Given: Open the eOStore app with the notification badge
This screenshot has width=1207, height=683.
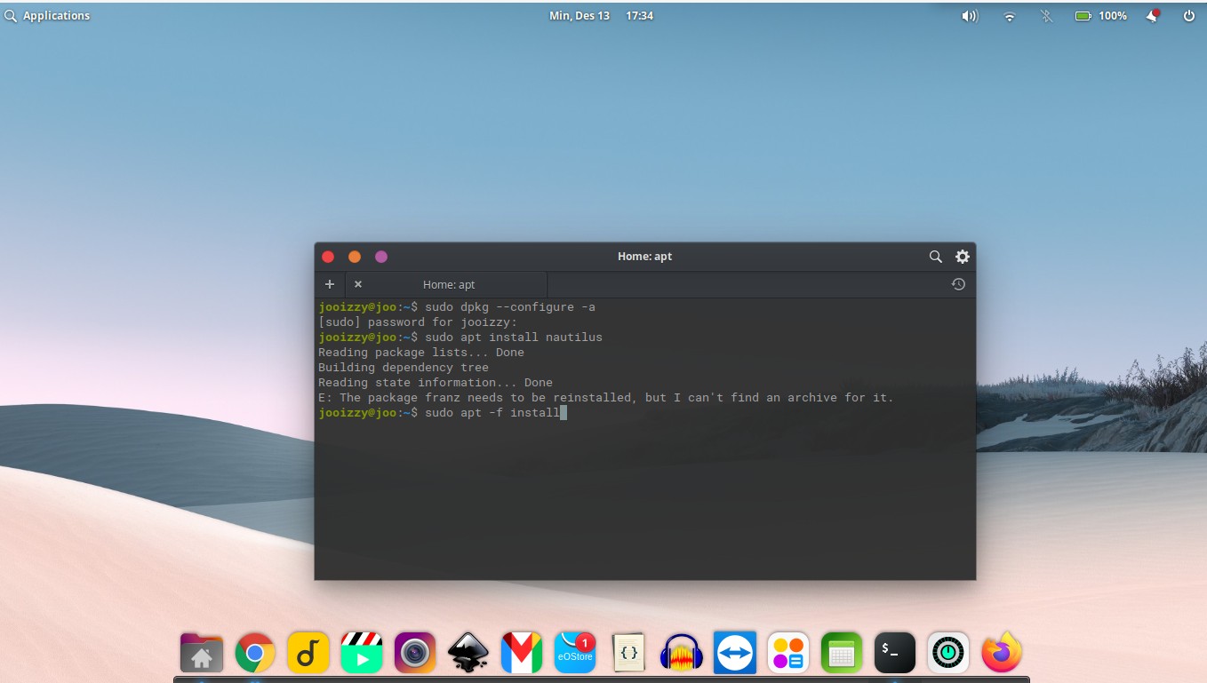Looking at the screenshot, I should [575, 652].
